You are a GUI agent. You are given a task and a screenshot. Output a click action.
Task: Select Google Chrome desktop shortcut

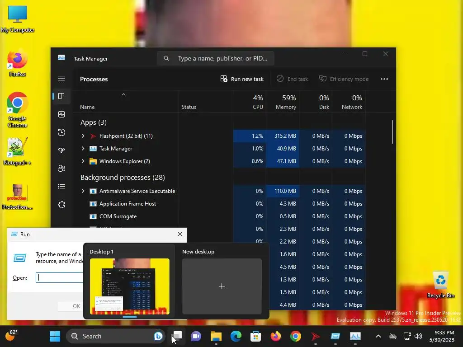tap(18, 110)
